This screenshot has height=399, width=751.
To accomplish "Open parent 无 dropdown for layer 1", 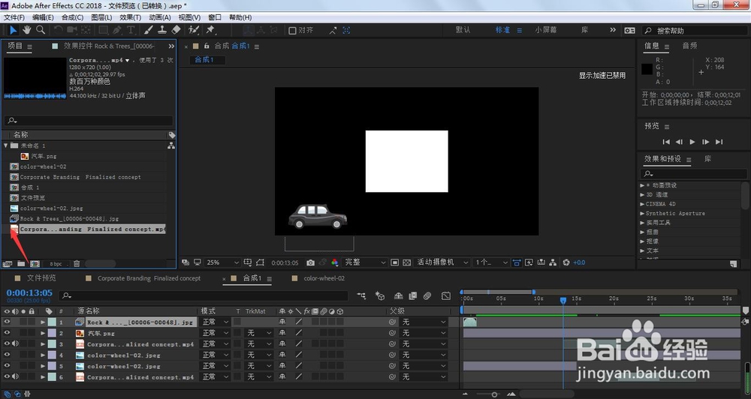I will click(424, 322).
